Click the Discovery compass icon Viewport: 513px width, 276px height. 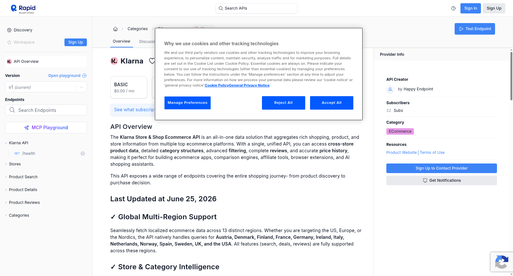9,30
